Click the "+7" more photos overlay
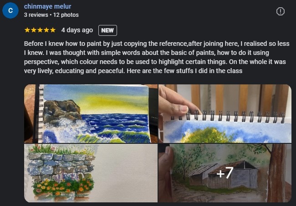Image resolution: width=296 pixels, height=206 pixels. point(225,173)
